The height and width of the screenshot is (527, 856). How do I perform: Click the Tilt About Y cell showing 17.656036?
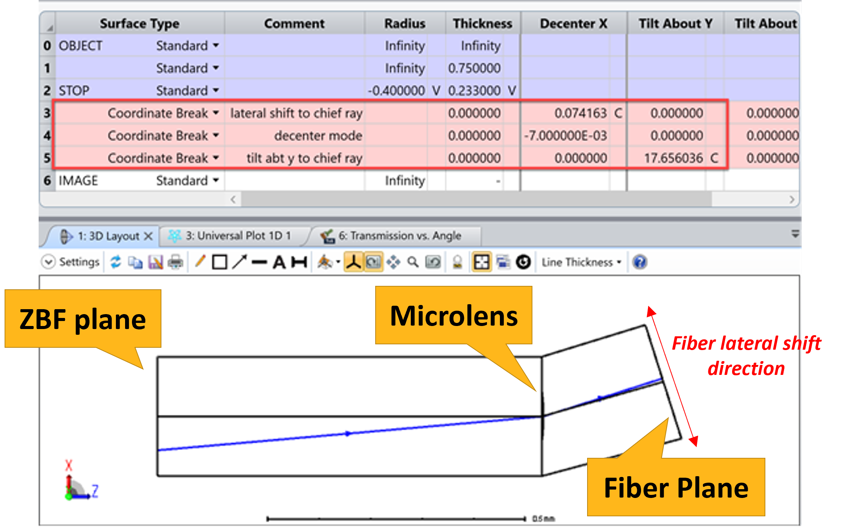click(672, 158)
